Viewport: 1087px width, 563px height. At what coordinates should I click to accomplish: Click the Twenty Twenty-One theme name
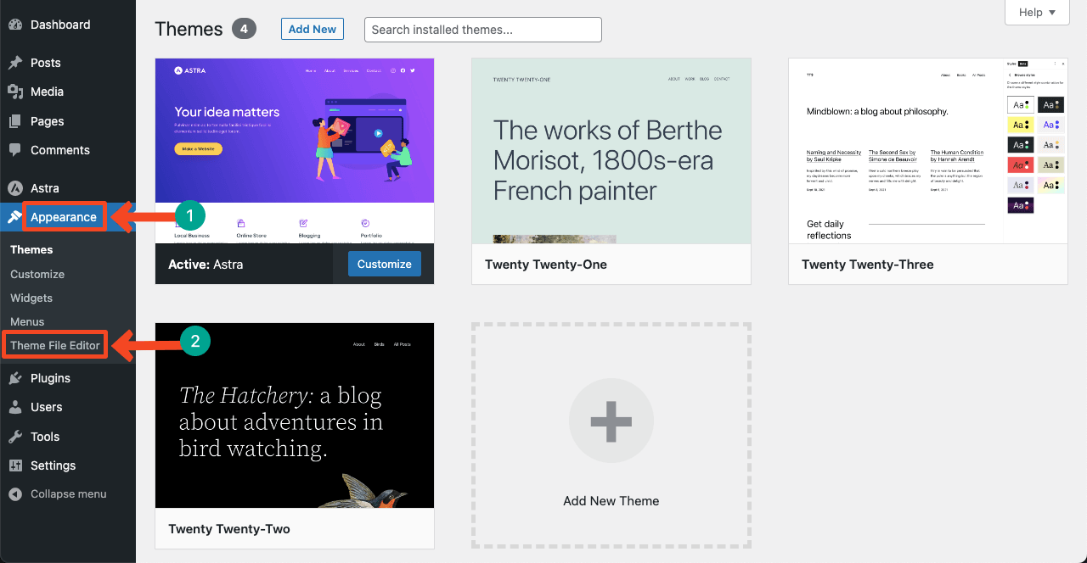(546, 264)
